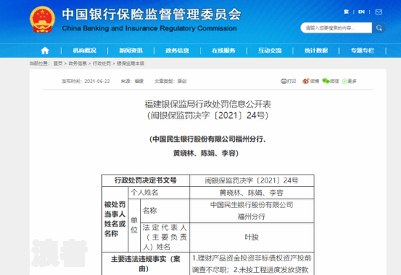Click the magnifier search button

click(378, 28)
